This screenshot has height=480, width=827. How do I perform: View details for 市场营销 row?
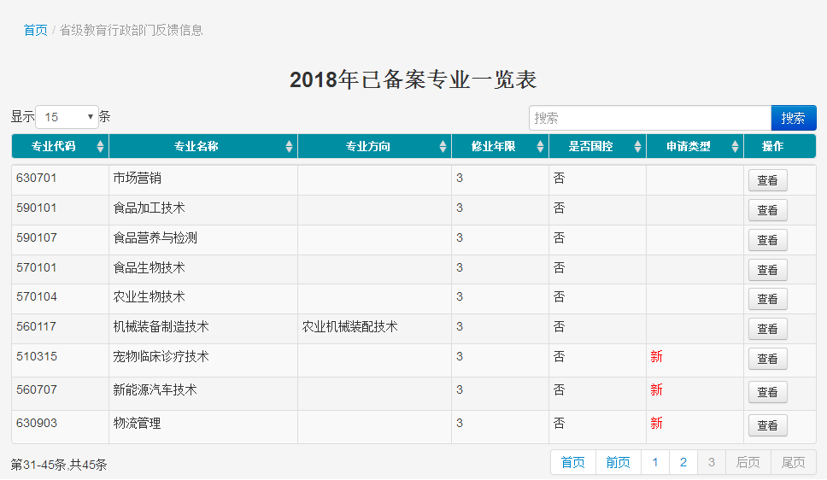(x=767, y=180)
